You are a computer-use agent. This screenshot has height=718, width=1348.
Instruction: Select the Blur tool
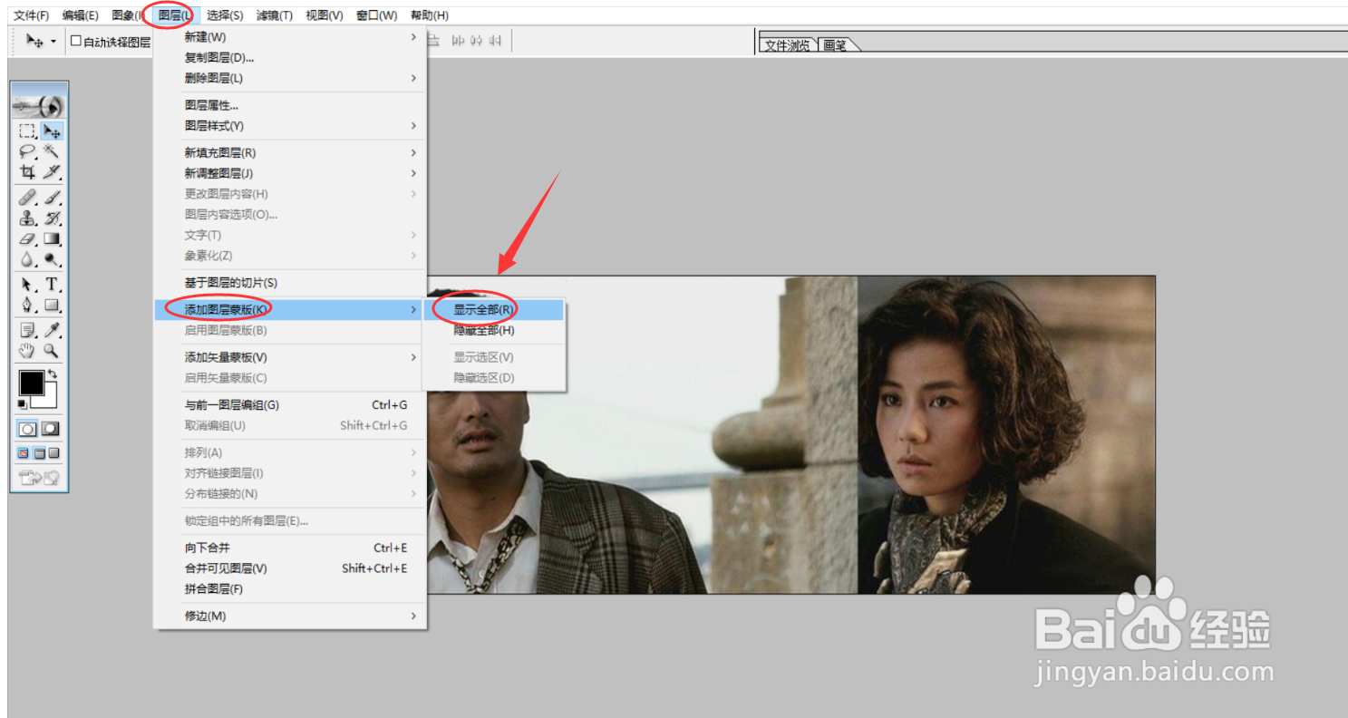(27, 259)
